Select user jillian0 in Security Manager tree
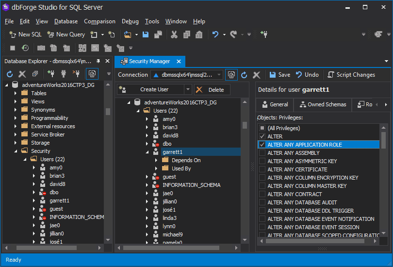 (169, 201)
